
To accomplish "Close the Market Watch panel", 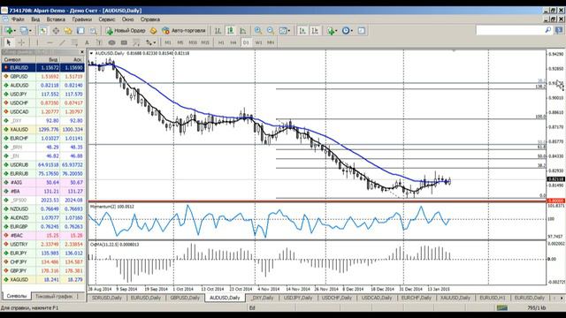I will (82, 52).
